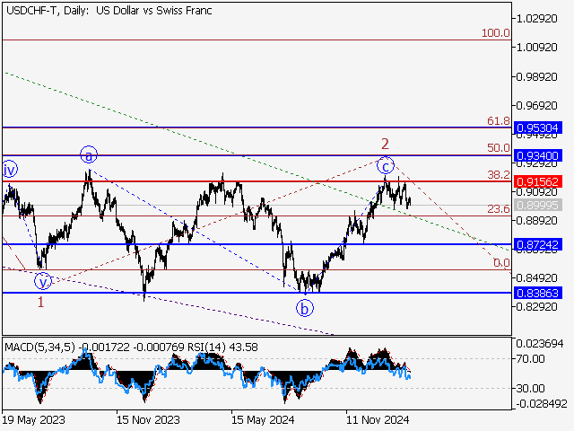Viewport: 574px width, 431px height.
Task: Click the 38.2 Fibonacci level label
Action: pyautogui.click(x=498, y=175)
